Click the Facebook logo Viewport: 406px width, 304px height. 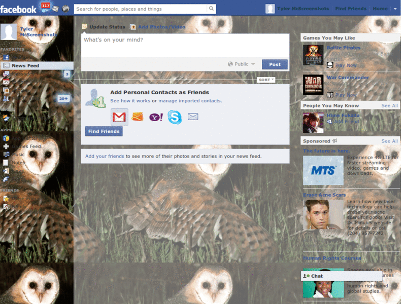(x=18, y=10)
